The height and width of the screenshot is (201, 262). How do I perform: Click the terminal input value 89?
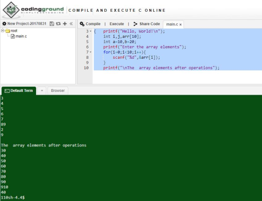tap(3, 125)
